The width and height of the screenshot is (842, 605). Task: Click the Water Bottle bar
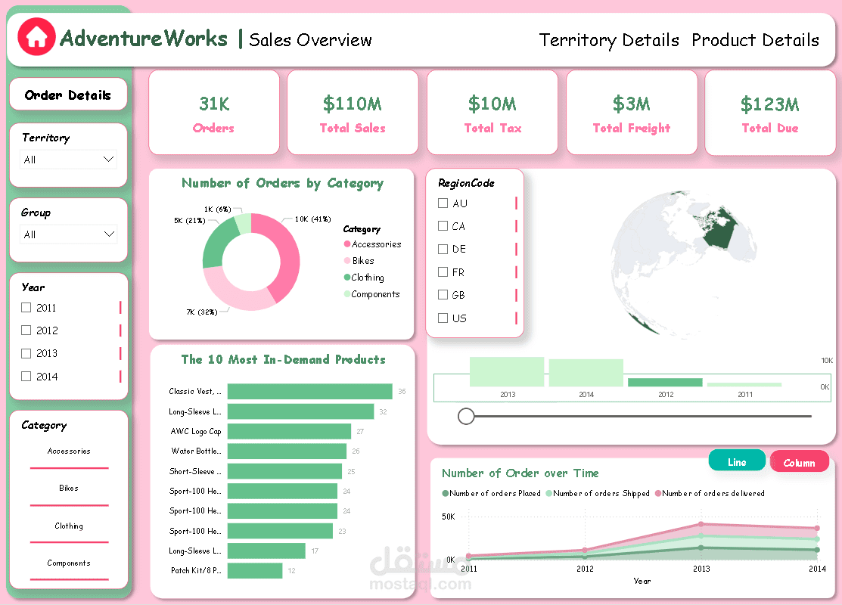tap(287, 451)
